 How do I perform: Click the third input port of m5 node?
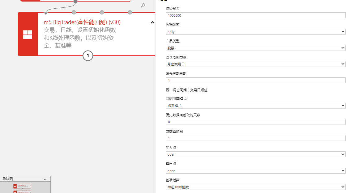(x=102, y=12)
